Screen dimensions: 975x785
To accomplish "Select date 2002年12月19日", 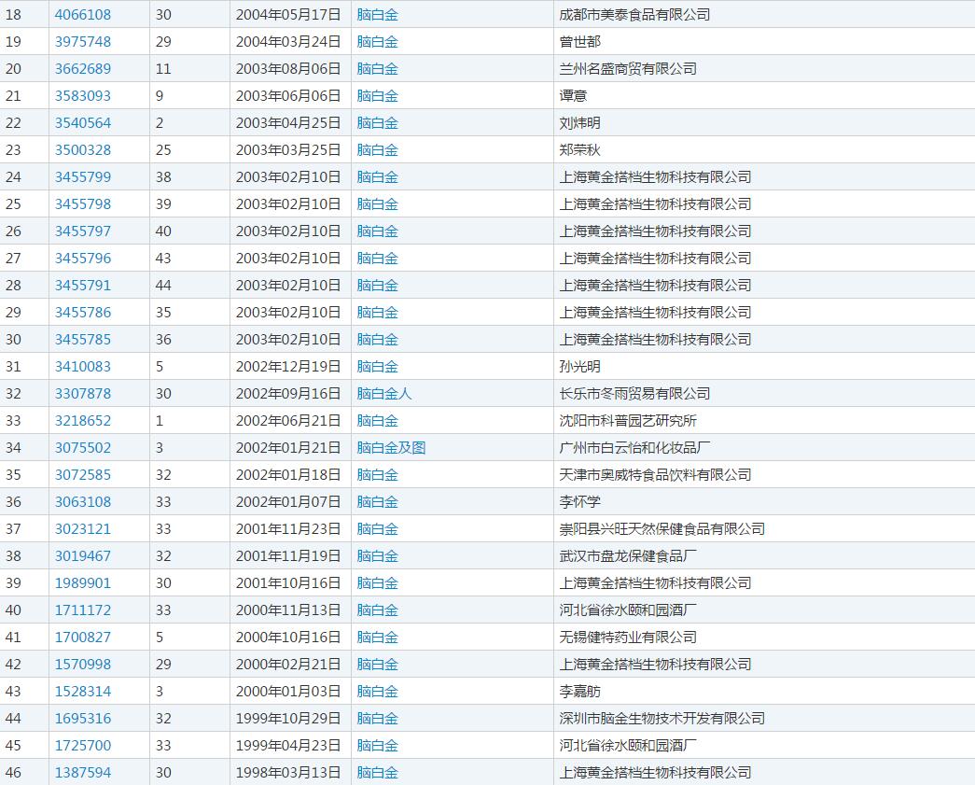I will 288,367.
